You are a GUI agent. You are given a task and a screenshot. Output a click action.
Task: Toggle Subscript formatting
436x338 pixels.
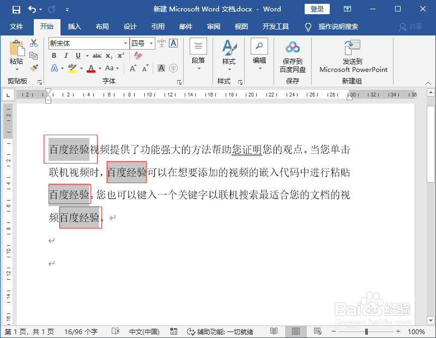109,56
